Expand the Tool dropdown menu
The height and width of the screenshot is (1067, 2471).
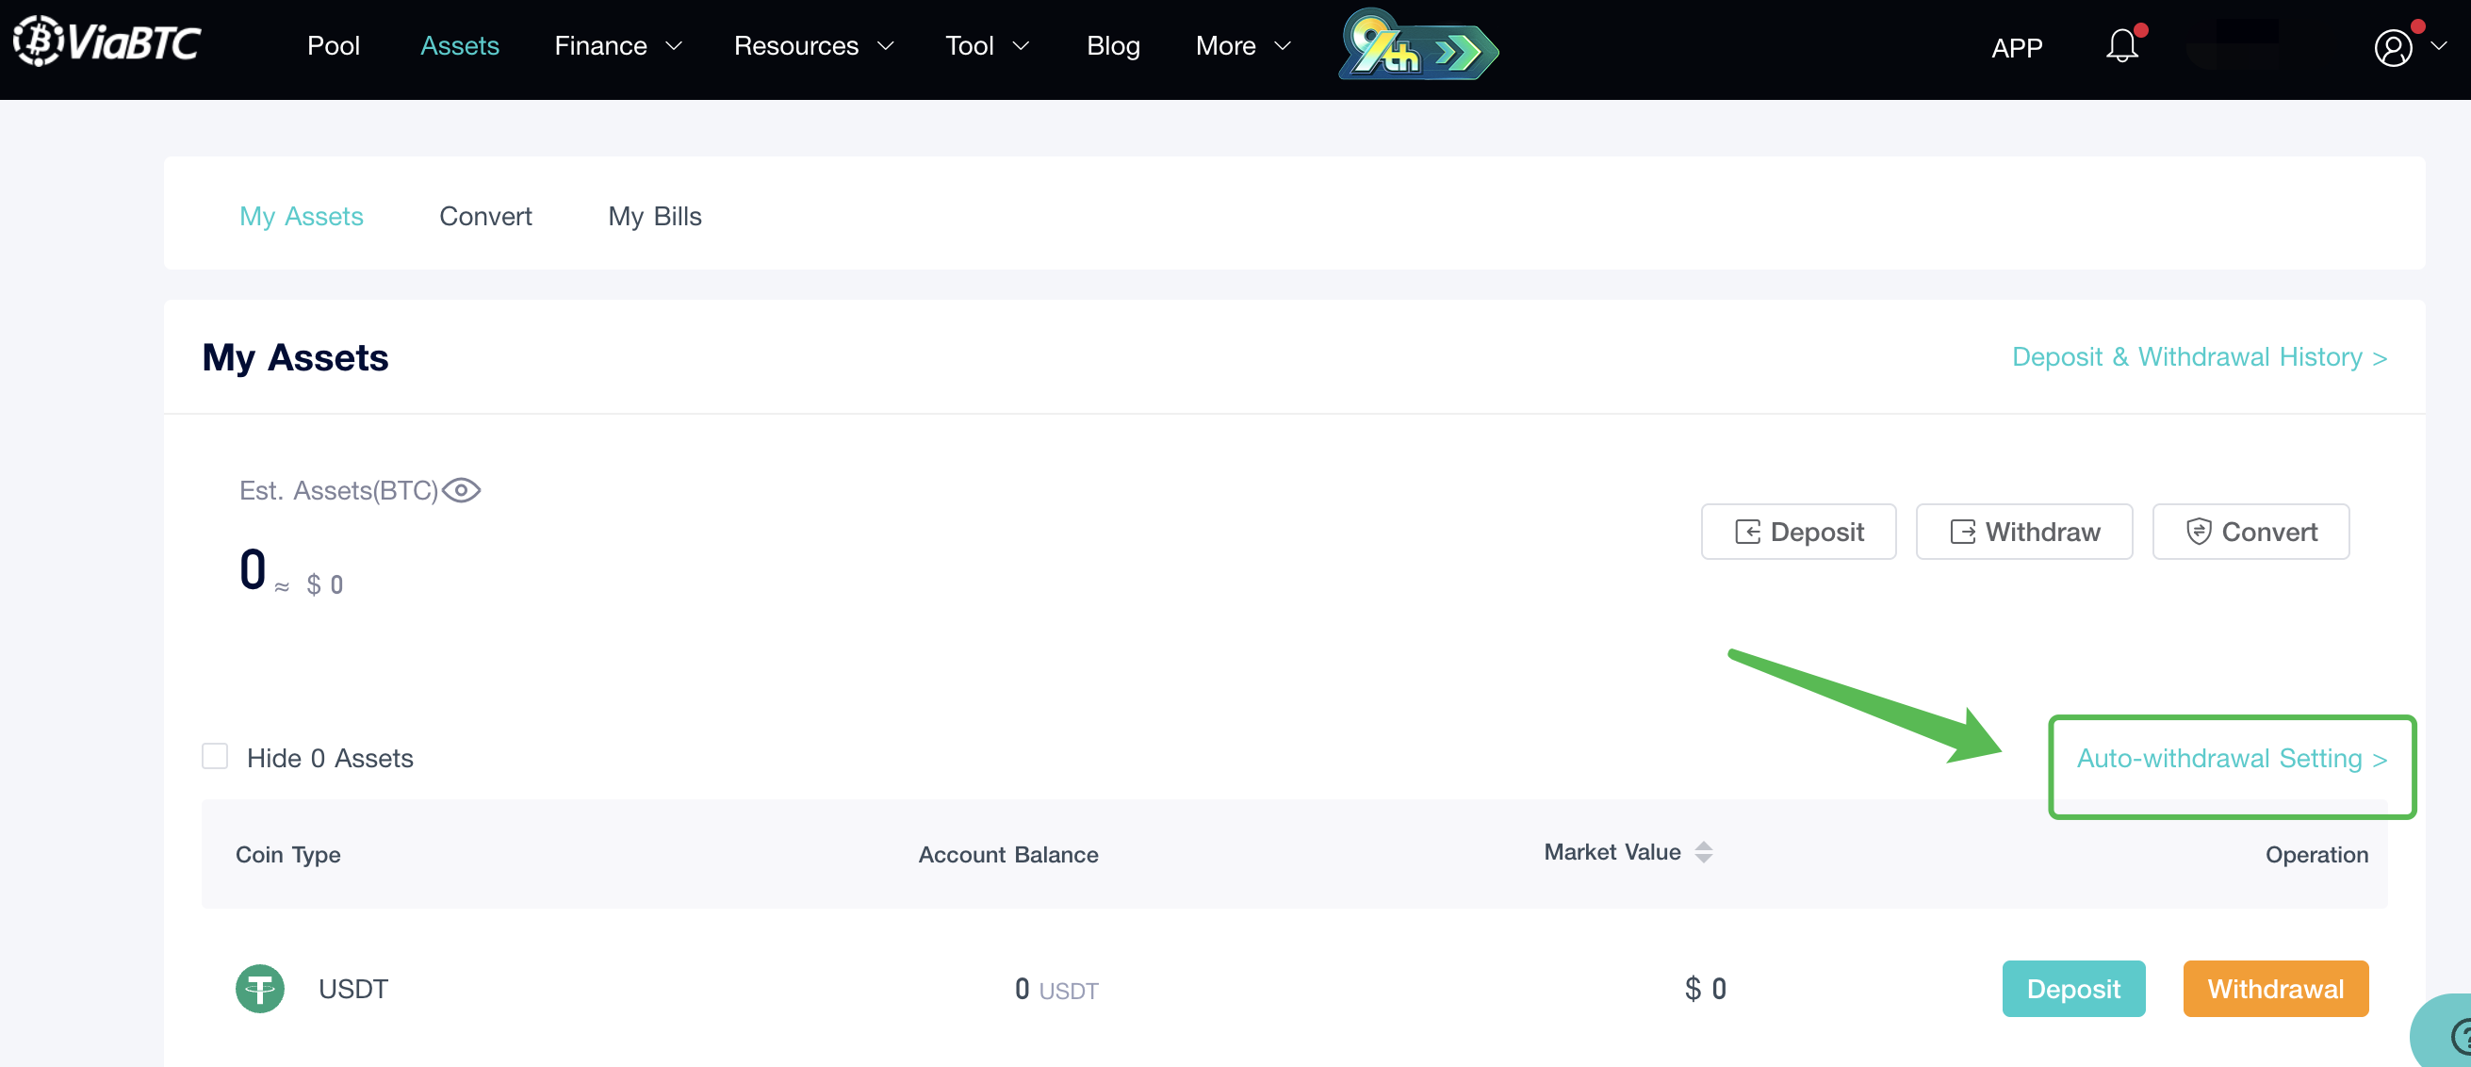click(987, 45)
